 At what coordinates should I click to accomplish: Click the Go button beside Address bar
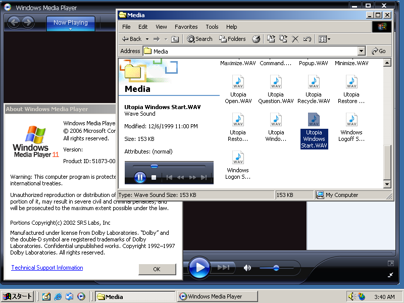click(x=378, y=51)
